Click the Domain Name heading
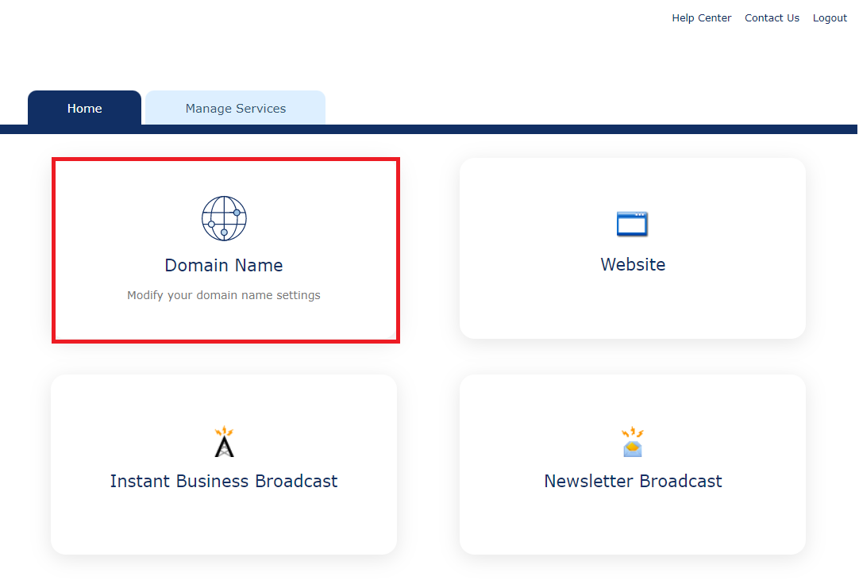Image resolution: width=859 pixels, height=580 pixels. pos(224,265)
